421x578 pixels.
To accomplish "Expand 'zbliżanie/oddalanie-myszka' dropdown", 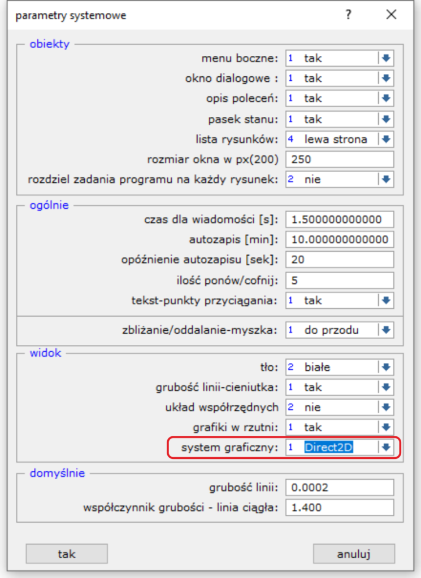I will pos(386,330).
